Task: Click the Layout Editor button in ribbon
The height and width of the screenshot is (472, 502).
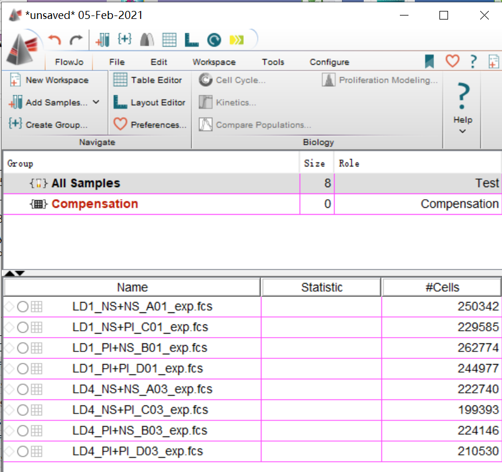Action: pos(150,102)
